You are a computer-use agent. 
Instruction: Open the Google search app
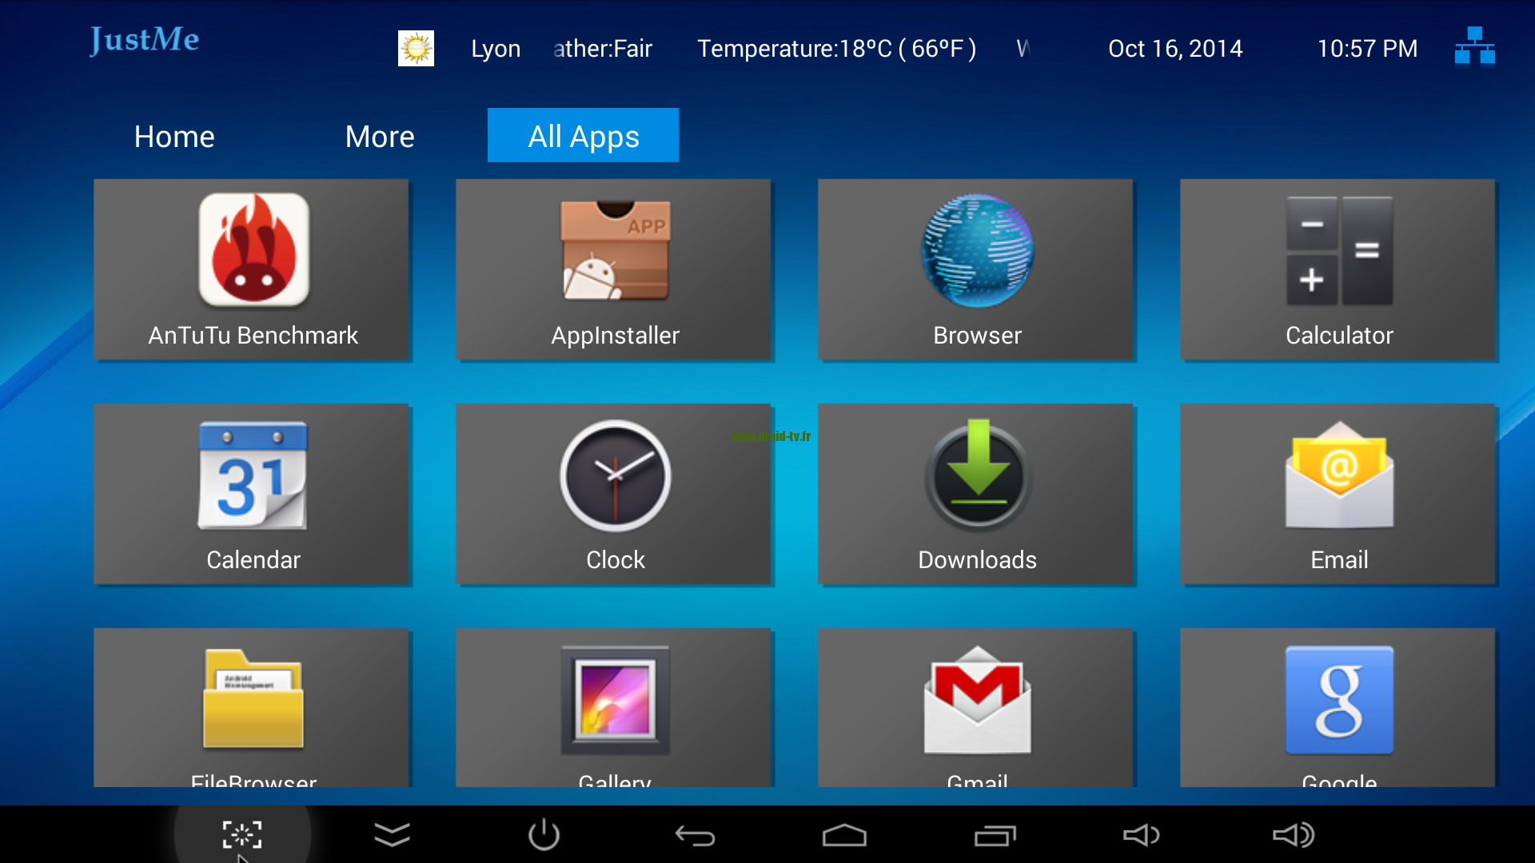click(x=1339, y=707)
